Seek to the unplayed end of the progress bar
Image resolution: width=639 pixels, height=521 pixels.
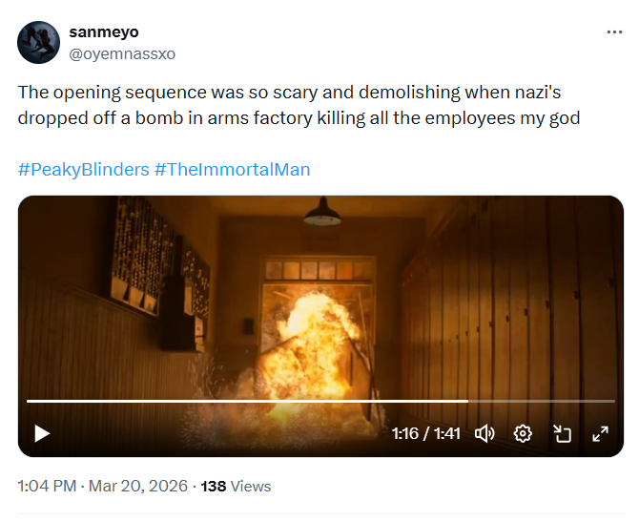point(601,401)
